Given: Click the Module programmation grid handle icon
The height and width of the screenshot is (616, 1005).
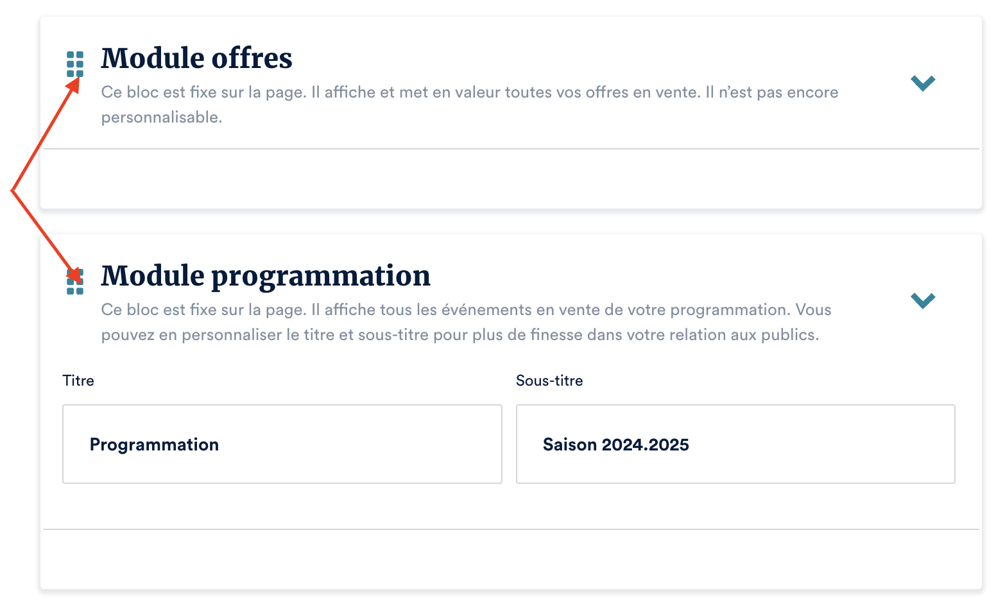Looking at the screenshot, I should point(75,282).
